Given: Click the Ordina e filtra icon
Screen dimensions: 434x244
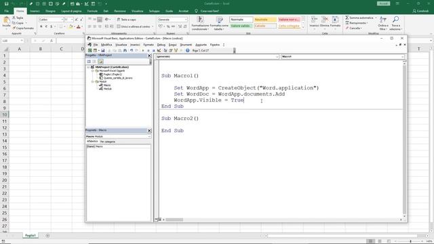Looking at the screenshot, I should point(383,20).
